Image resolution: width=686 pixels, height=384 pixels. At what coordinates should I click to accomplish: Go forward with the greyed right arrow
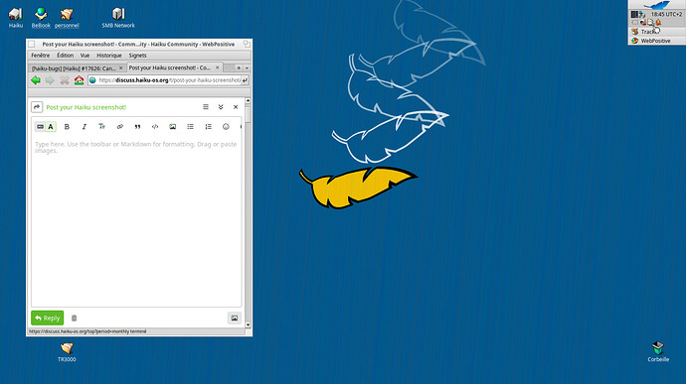coord(50,80)
